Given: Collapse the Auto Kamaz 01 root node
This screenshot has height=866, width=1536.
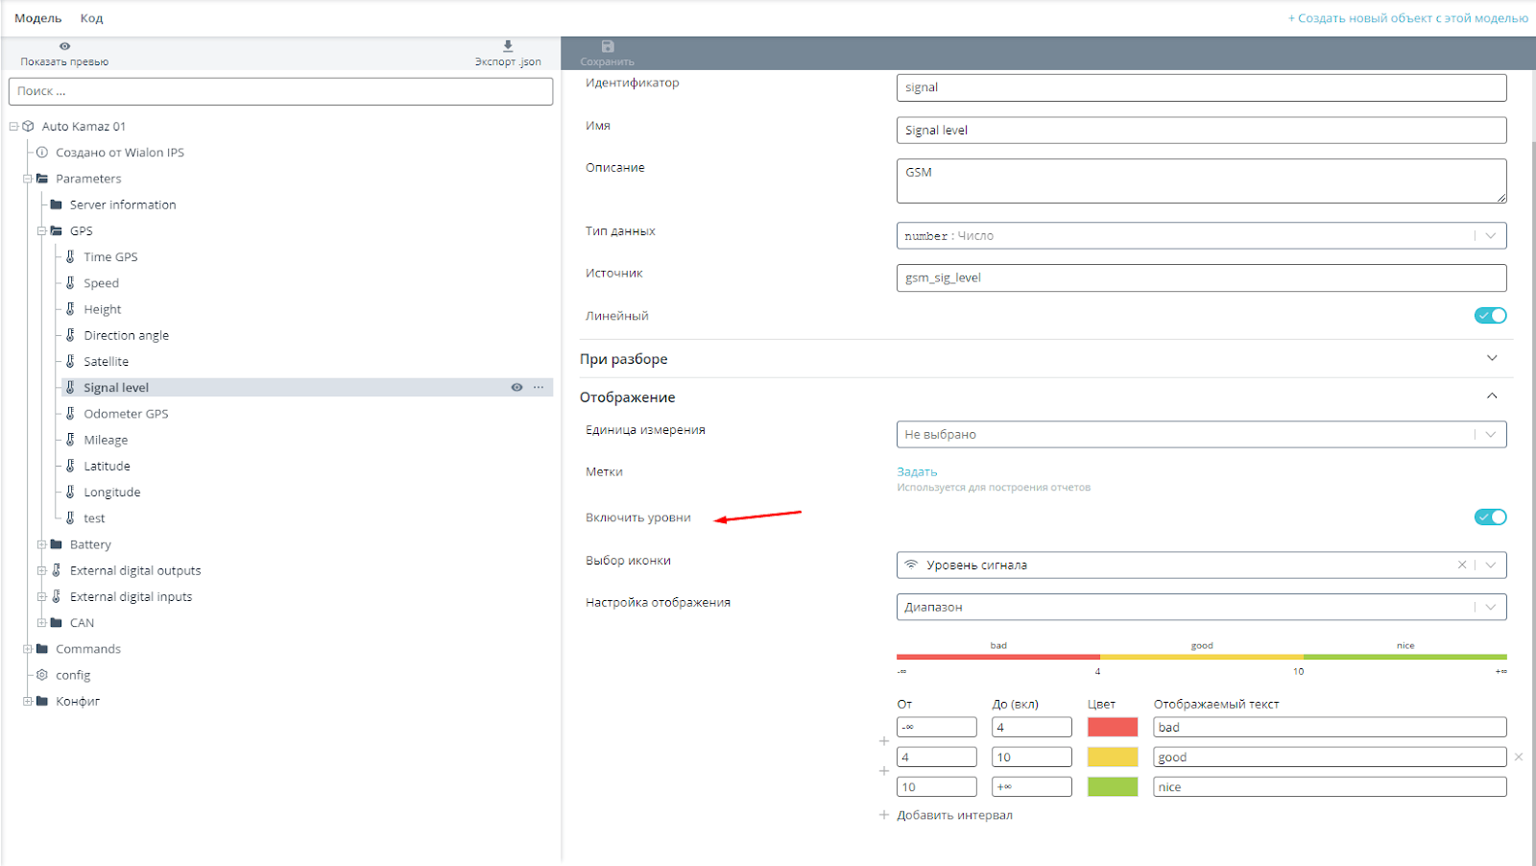Looking at the screenshot, I should [x=14, y=126].
